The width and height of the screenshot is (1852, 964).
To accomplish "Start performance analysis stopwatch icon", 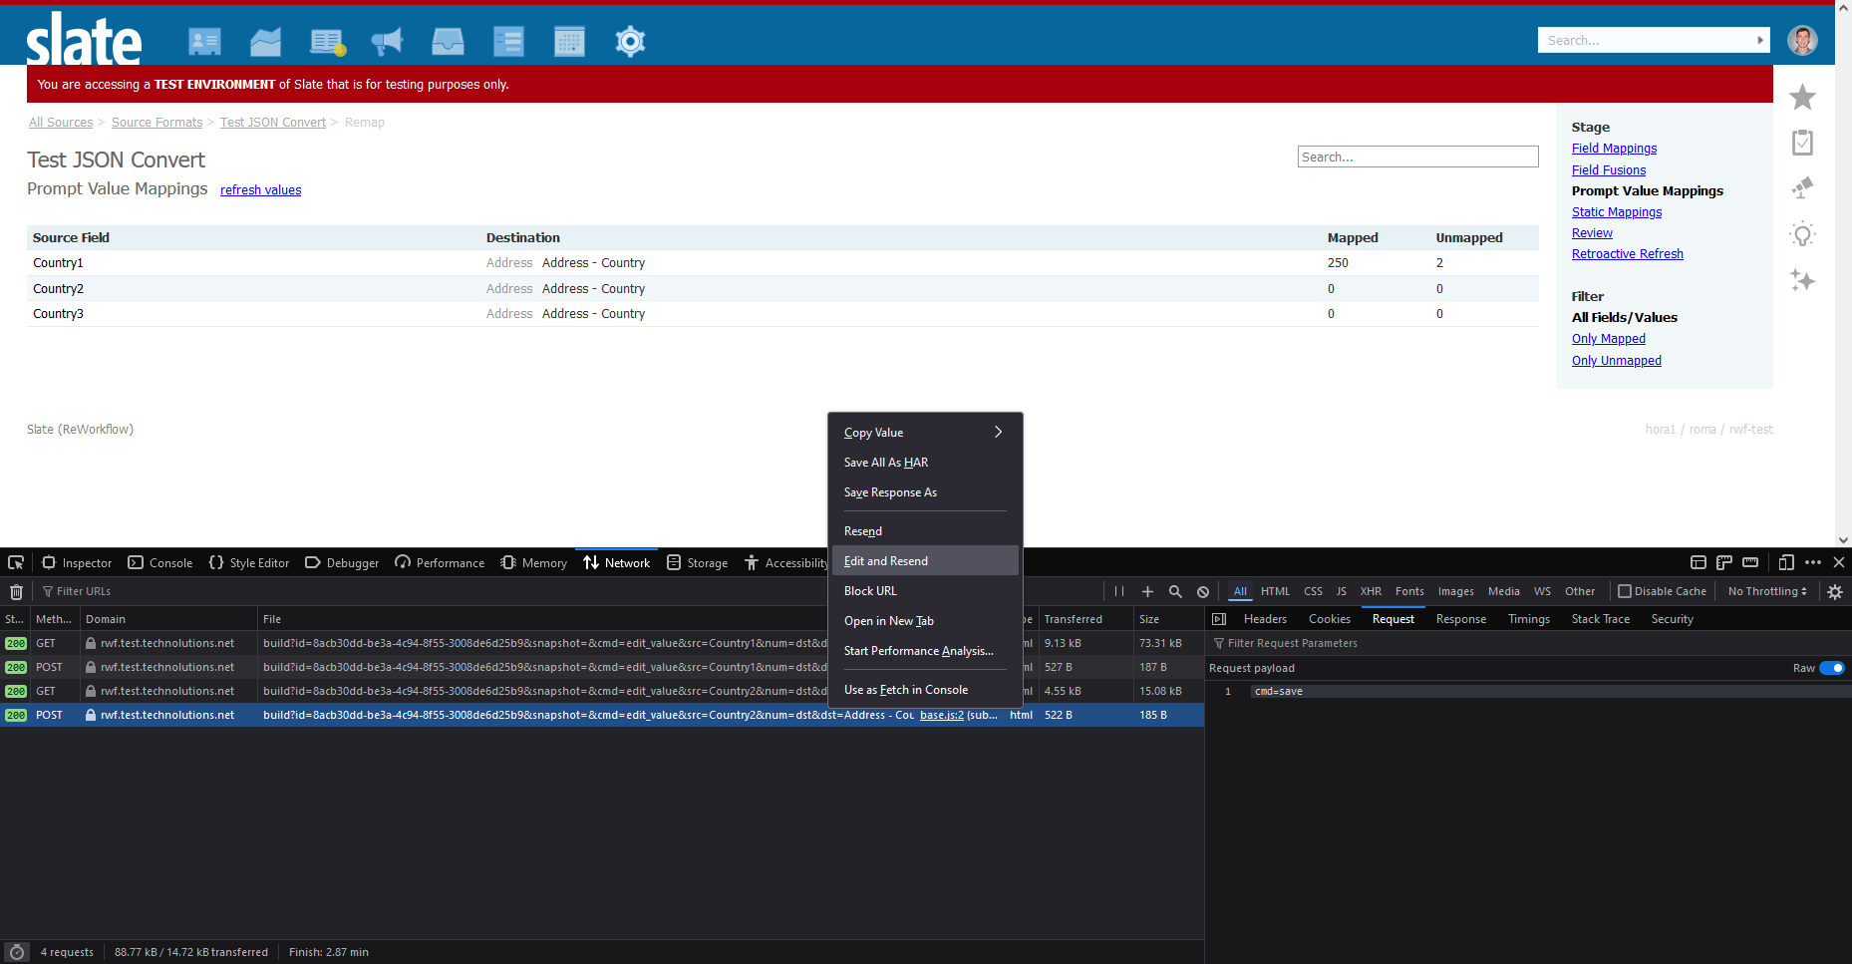I will click(16, 952).
